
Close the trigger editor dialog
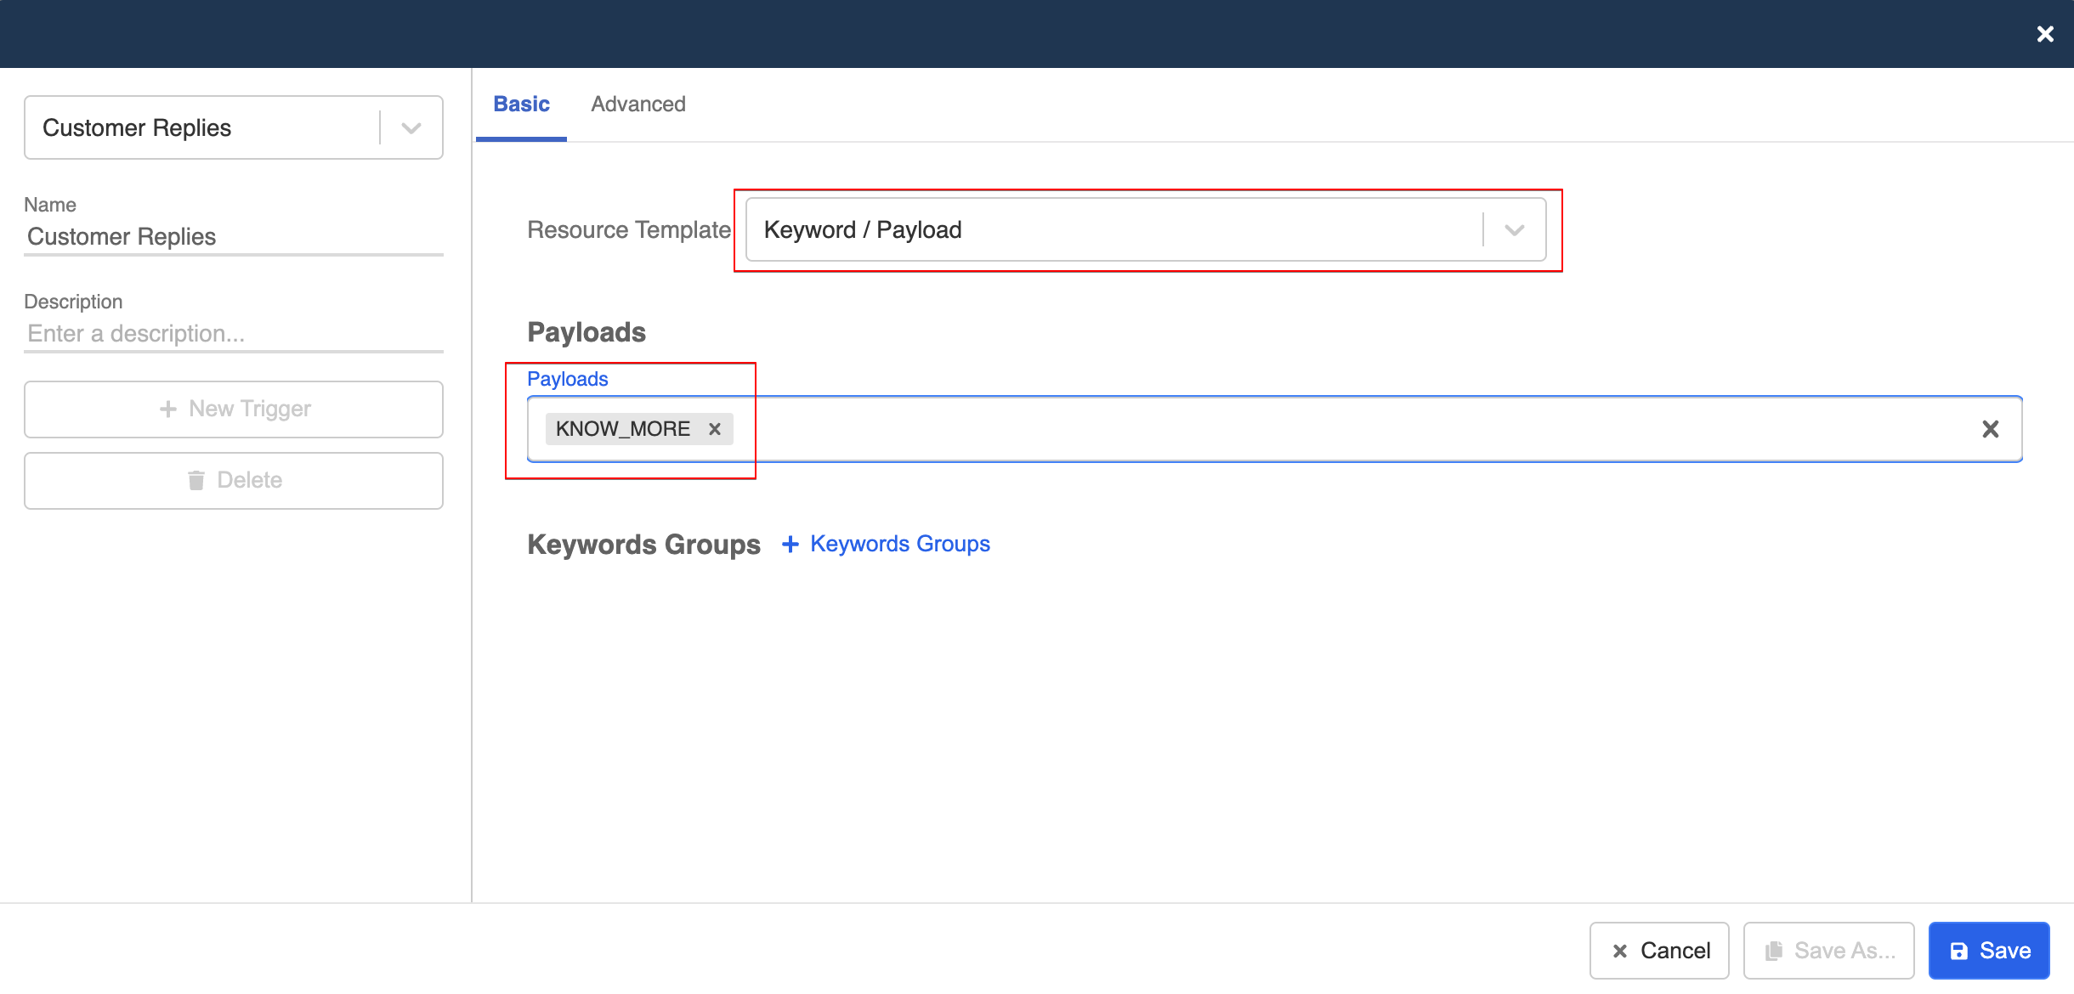[2044, 34]
